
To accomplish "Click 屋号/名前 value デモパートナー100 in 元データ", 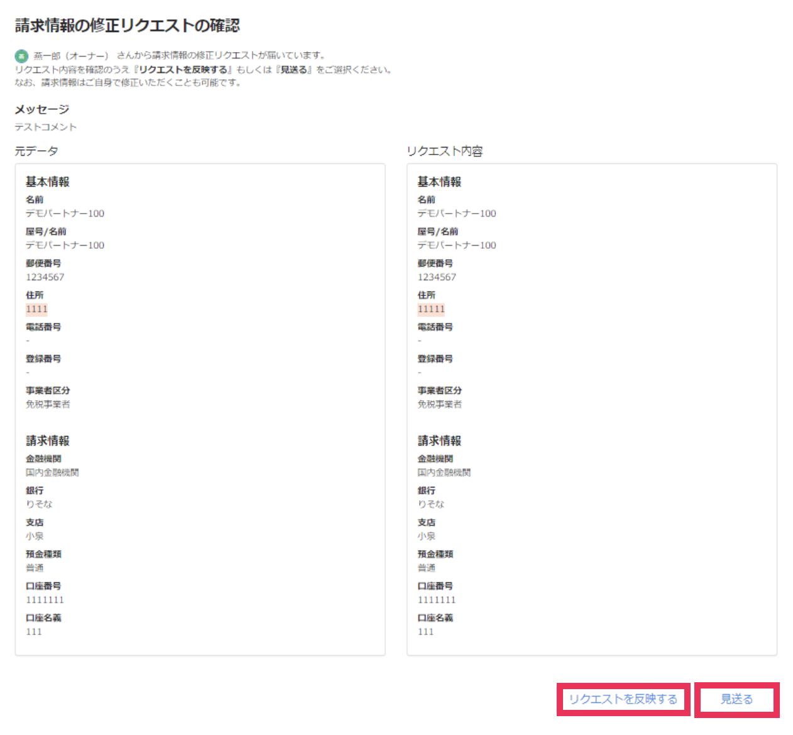I will pos(65,246).
